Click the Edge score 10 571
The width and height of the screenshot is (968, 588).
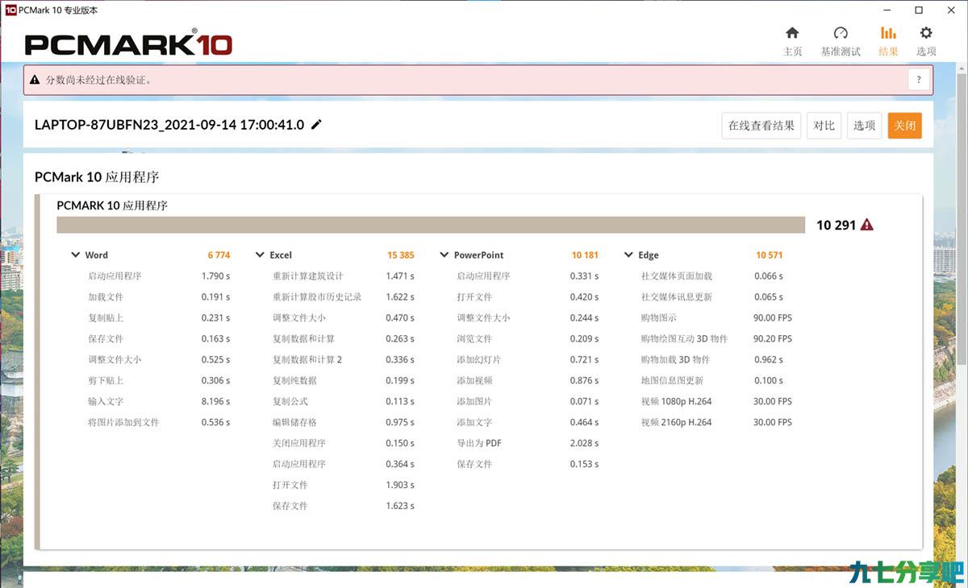pyautogui.click(x=770, y=255)
